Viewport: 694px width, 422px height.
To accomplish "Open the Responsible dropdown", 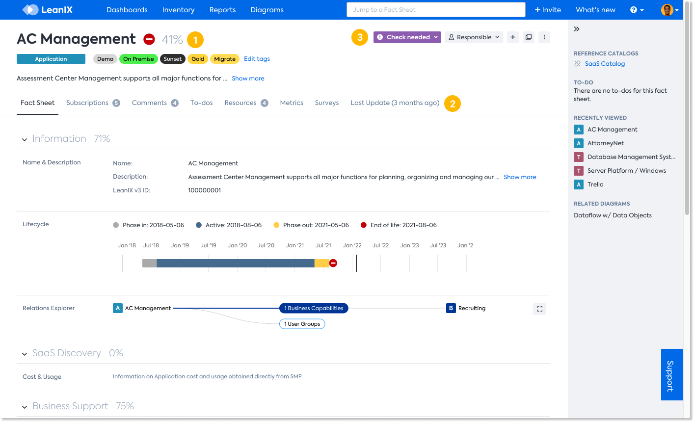I will tap(474, 37).
